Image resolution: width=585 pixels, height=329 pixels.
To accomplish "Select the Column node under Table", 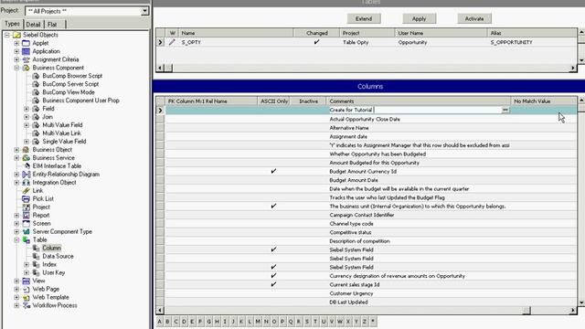I will [51, 248].
